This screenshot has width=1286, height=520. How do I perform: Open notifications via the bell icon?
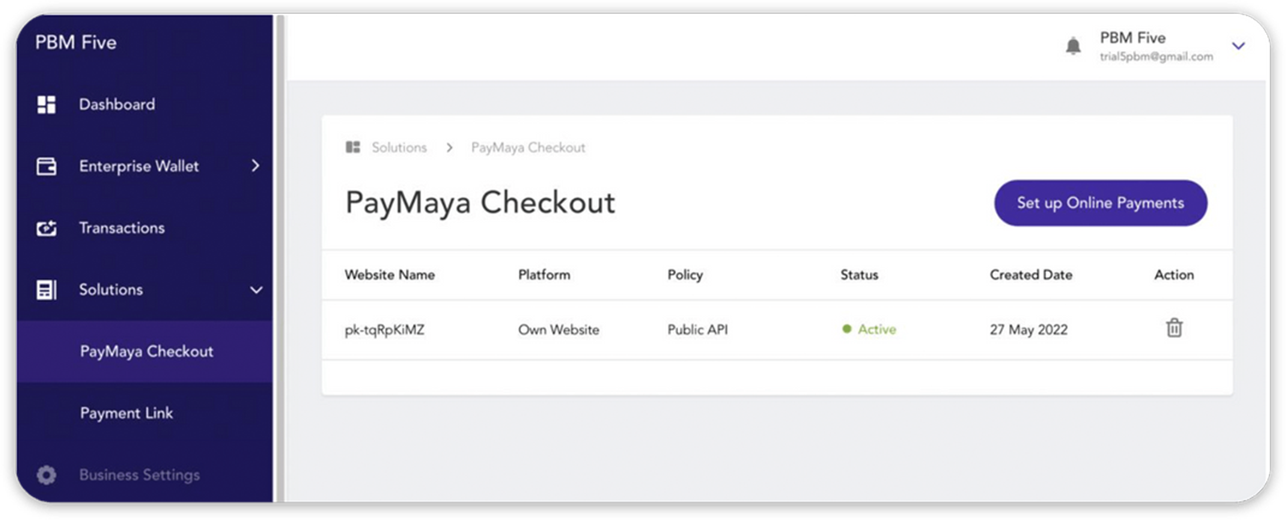(1073, 46)
